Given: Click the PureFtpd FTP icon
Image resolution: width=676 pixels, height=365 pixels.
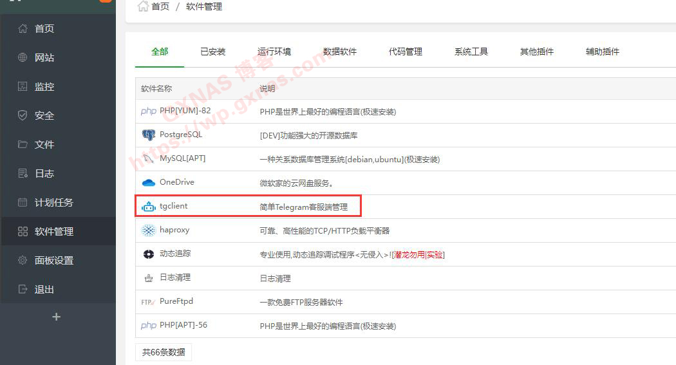Looking at the screenshot, I should [149, 302].
